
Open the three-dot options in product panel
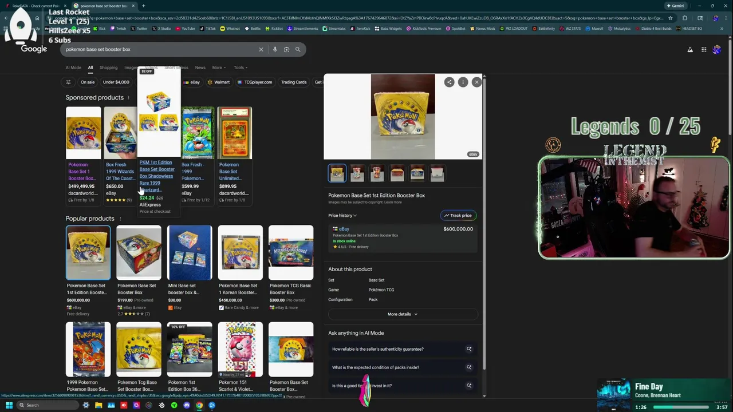pos(463,82)
